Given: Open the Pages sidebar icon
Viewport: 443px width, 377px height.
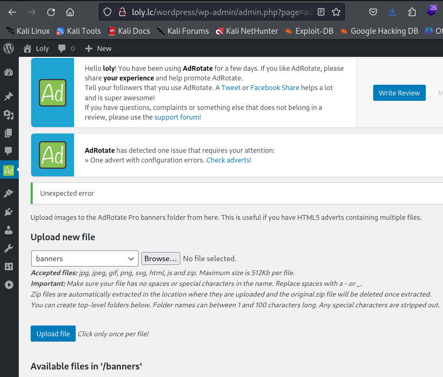Looking at the screenshot, I should (9, 132).
